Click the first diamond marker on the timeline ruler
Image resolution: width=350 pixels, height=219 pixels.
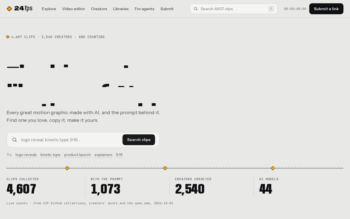click(x=67, y=168)
